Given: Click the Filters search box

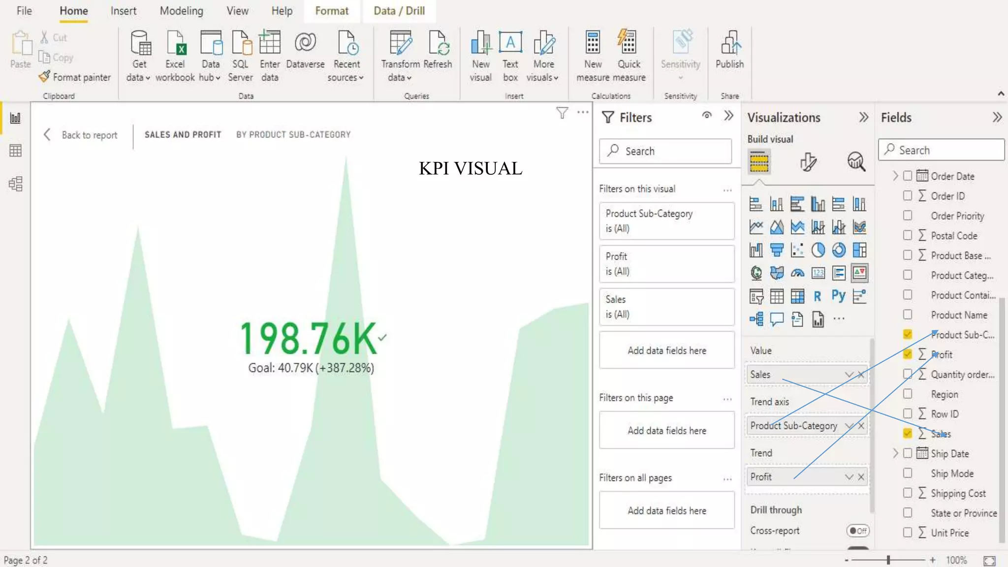Looking at the screenshot, I should (665, 151).
